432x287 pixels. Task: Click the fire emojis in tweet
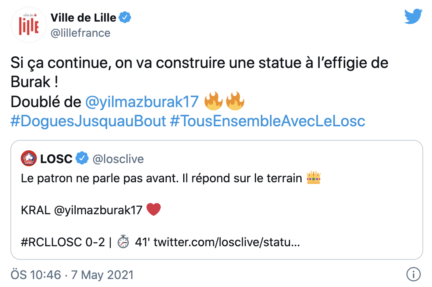[x=224, y=102]
